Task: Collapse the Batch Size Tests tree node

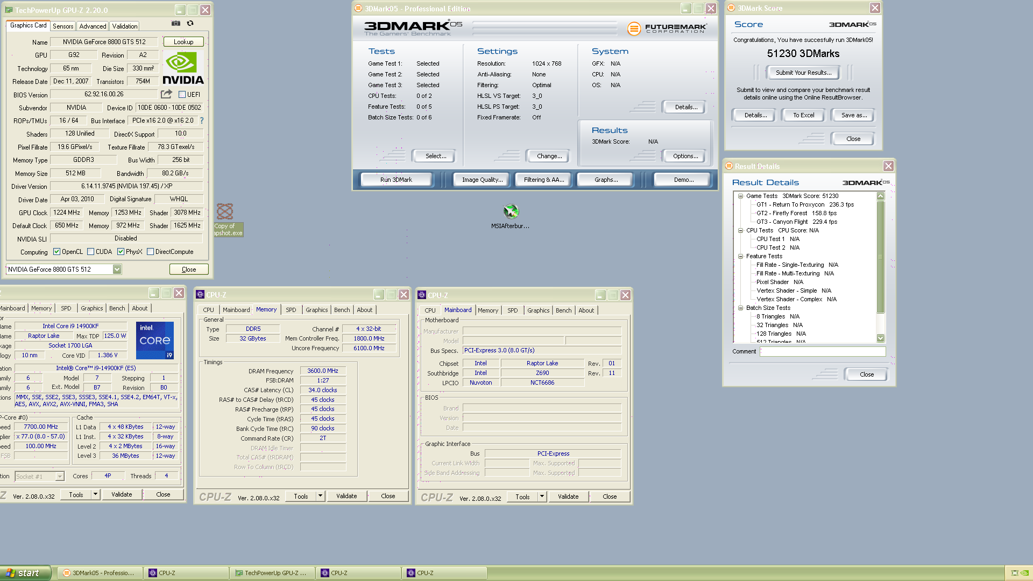Action: 740,308
